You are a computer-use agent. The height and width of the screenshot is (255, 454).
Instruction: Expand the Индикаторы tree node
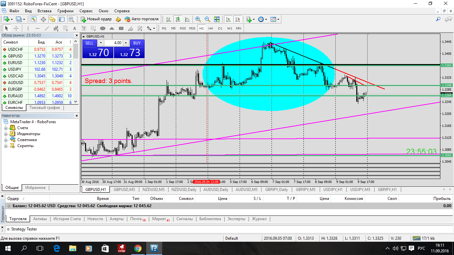pos(6,134)
